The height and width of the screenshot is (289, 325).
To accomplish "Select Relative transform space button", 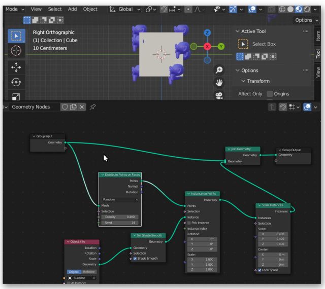I will [x=89, y=272].
